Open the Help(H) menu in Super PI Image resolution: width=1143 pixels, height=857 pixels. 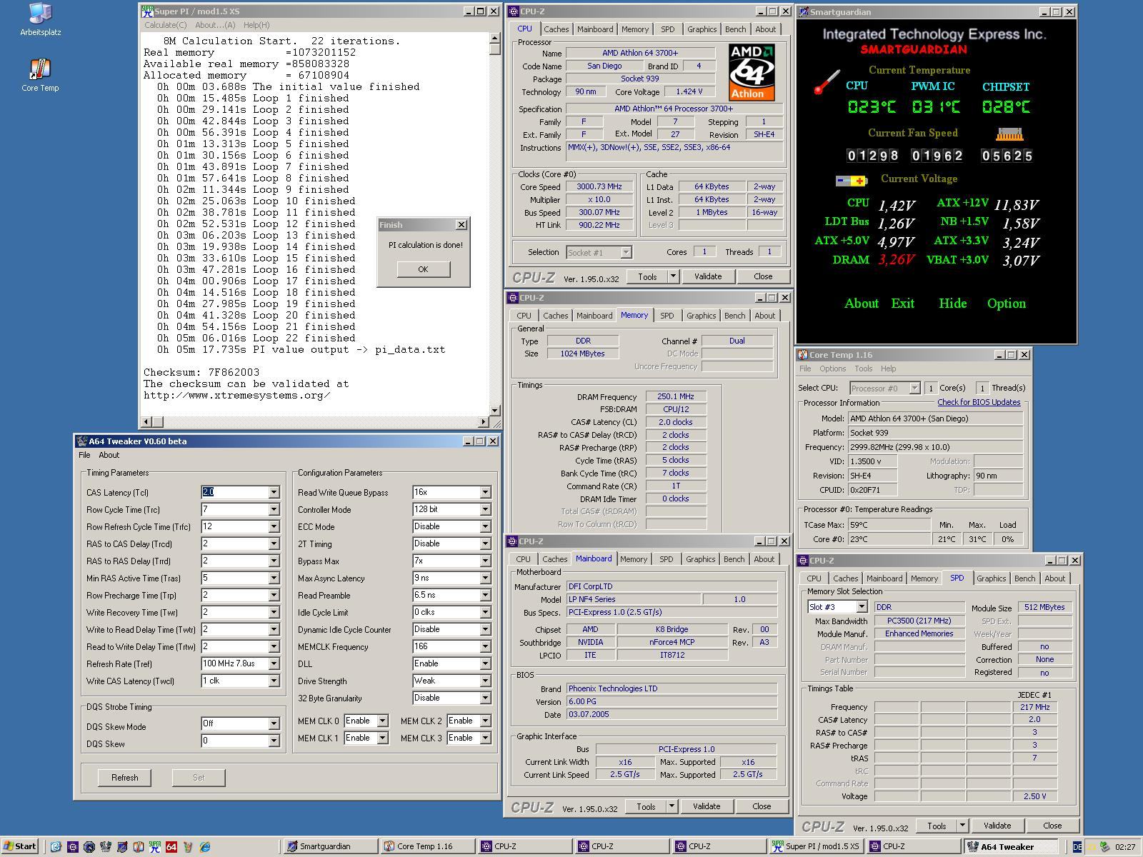pos(256,25)
